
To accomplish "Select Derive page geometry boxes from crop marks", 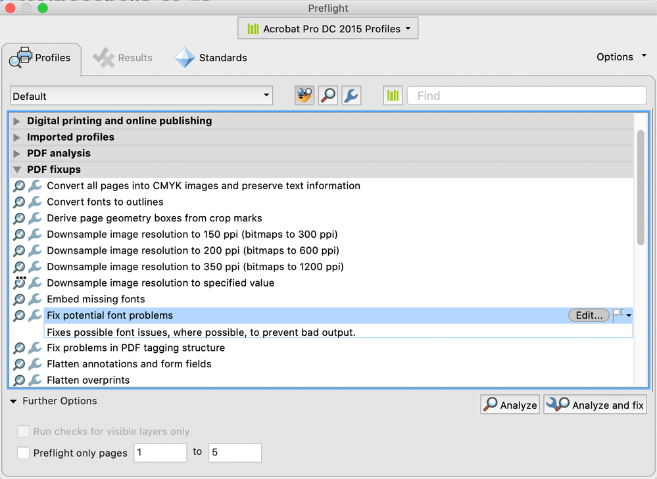I will 155,218.
